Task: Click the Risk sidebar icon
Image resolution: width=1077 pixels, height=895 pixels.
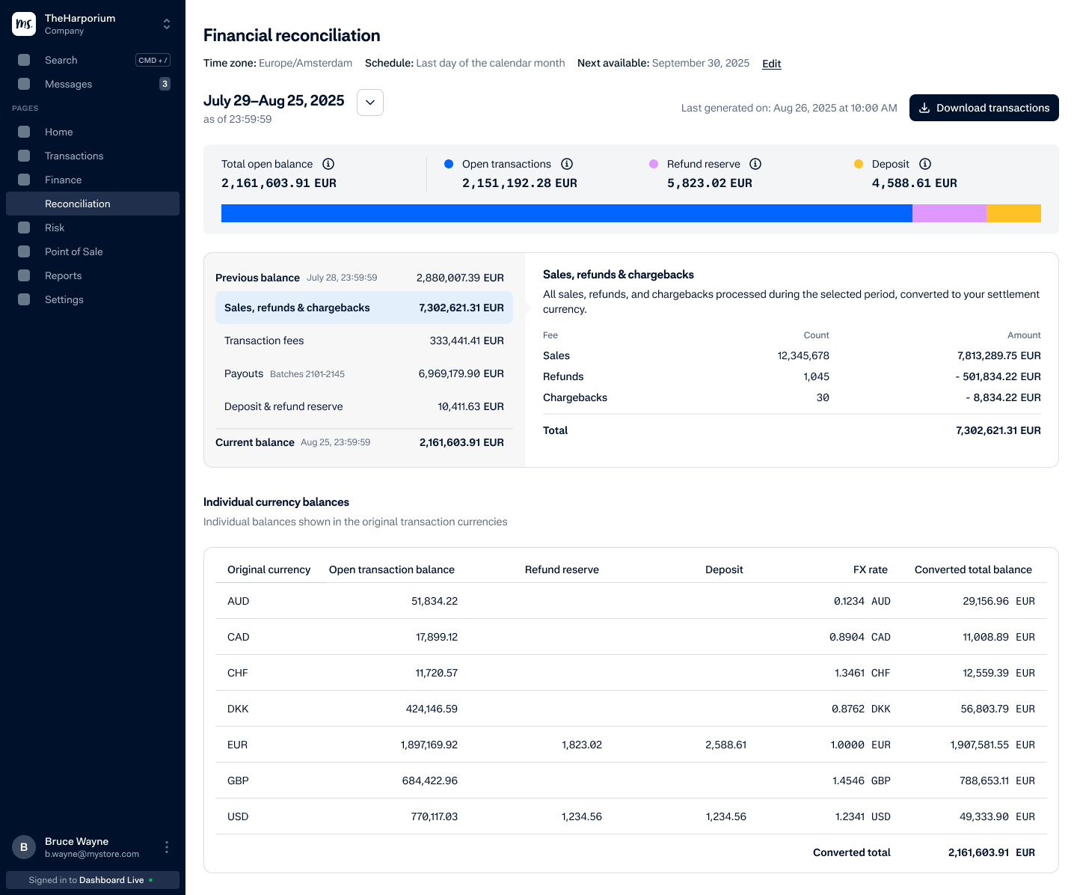Action: click(24, 227)
